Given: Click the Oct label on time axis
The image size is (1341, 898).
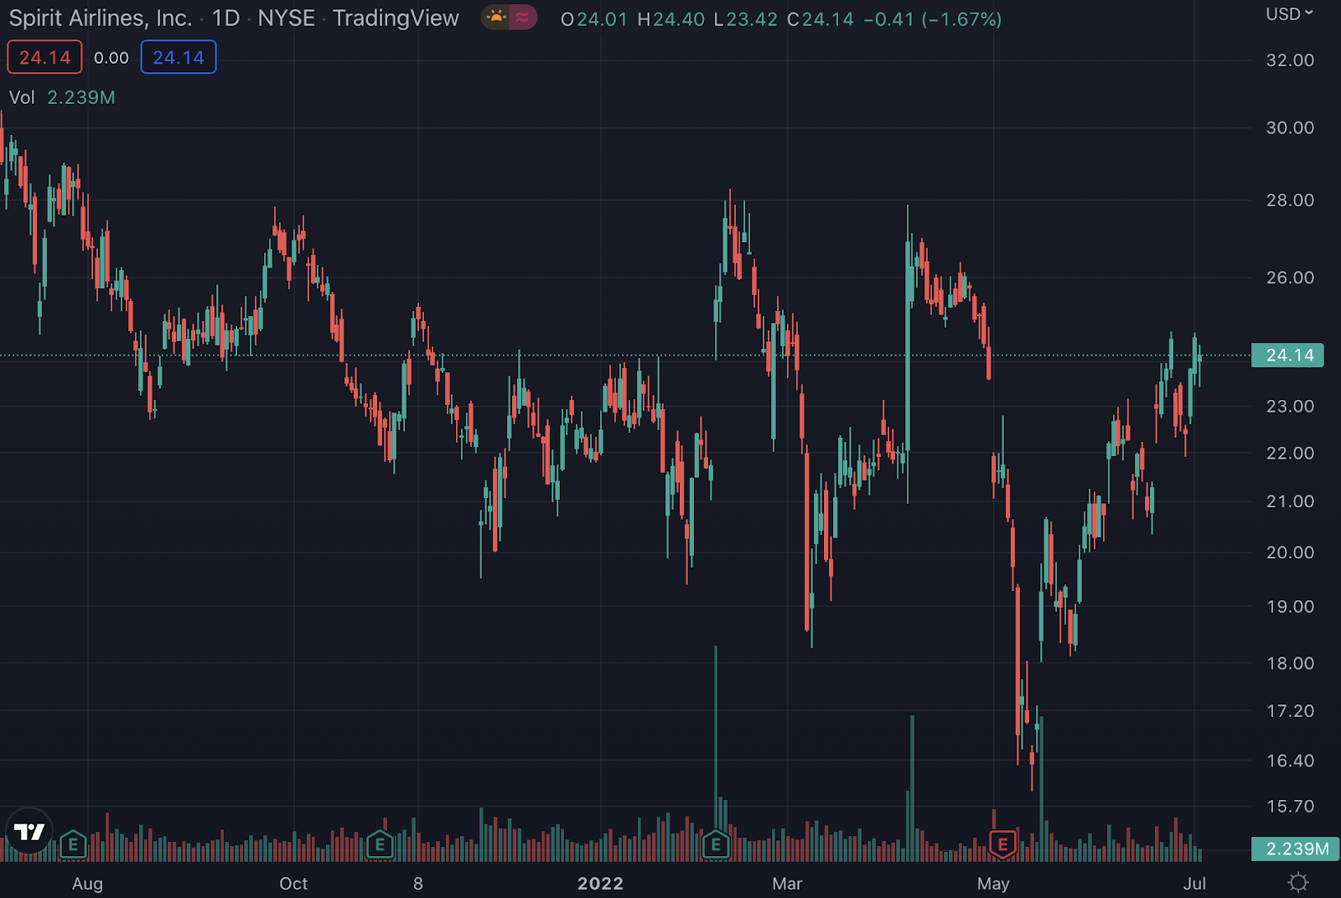Looking at the screenshot, I should [x=293, y=884].
